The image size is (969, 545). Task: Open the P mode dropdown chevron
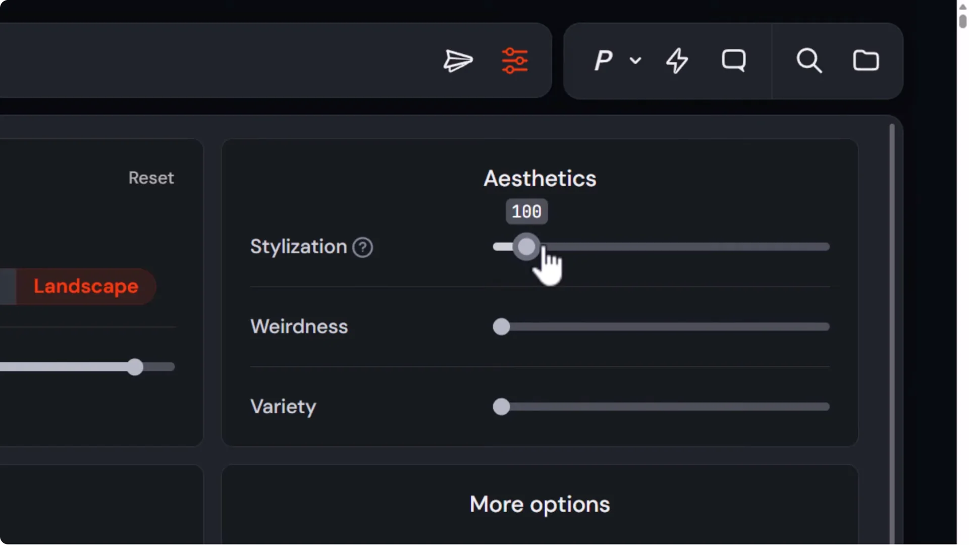(635, 61)
